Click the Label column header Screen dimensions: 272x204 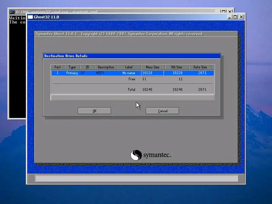point(129,67)
